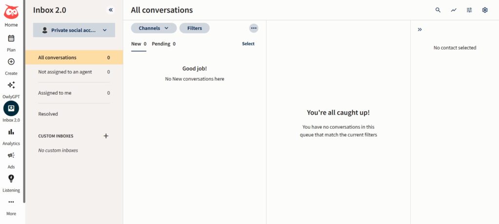
Task: Open the Ads megaphone icon
Action: coord(11,155)
